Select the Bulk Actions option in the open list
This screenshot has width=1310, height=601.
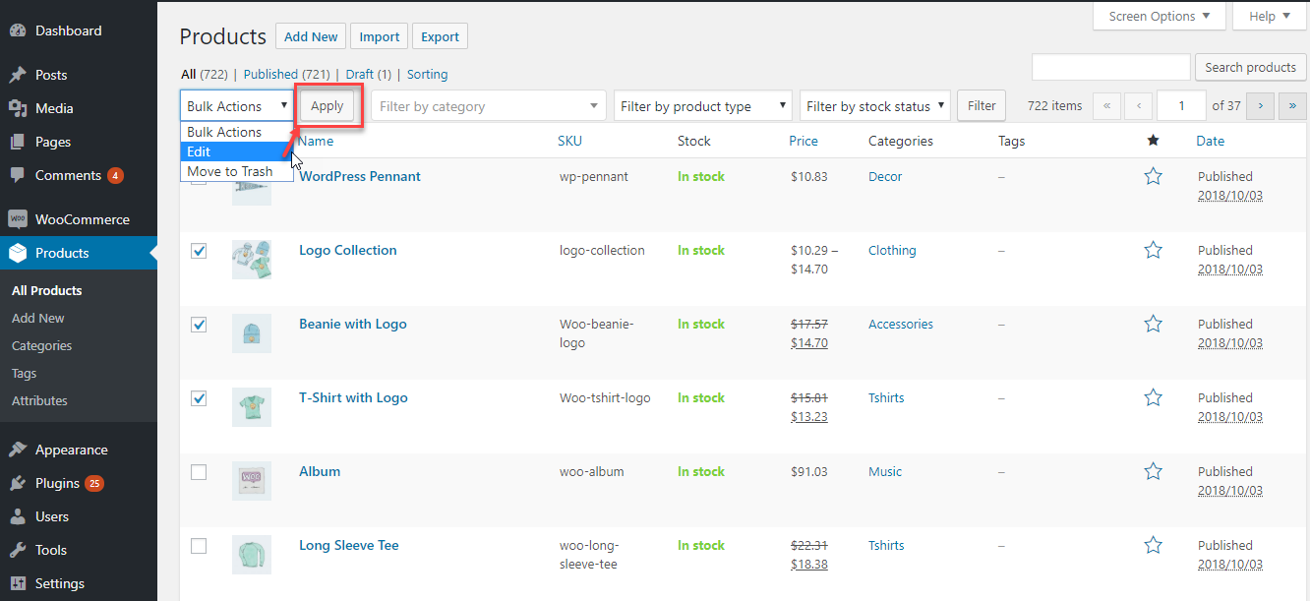point(237,132)
